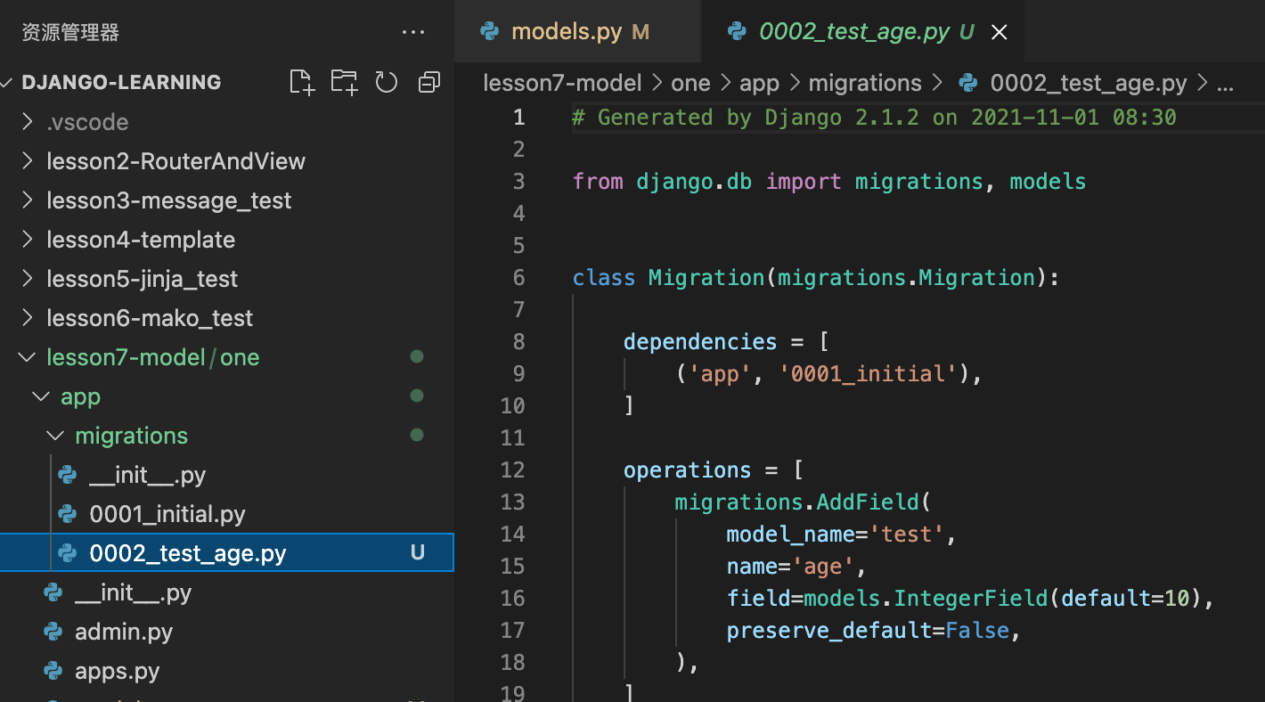
Task: Click the Python icon in the breadcrumb bar
Action: [968, 84]
